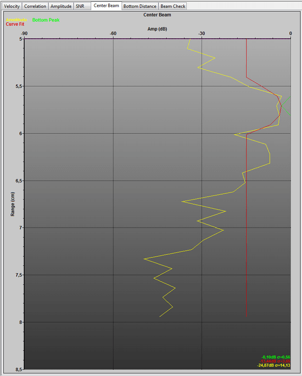Screen dimensions: 302x376
Task: Select the Amplitude tab
Action: [61, 6]
